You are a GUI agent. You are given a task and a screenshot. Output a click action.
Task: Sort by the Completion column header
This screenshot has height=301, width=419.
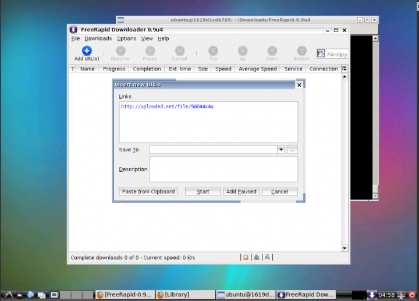point(147,69)
